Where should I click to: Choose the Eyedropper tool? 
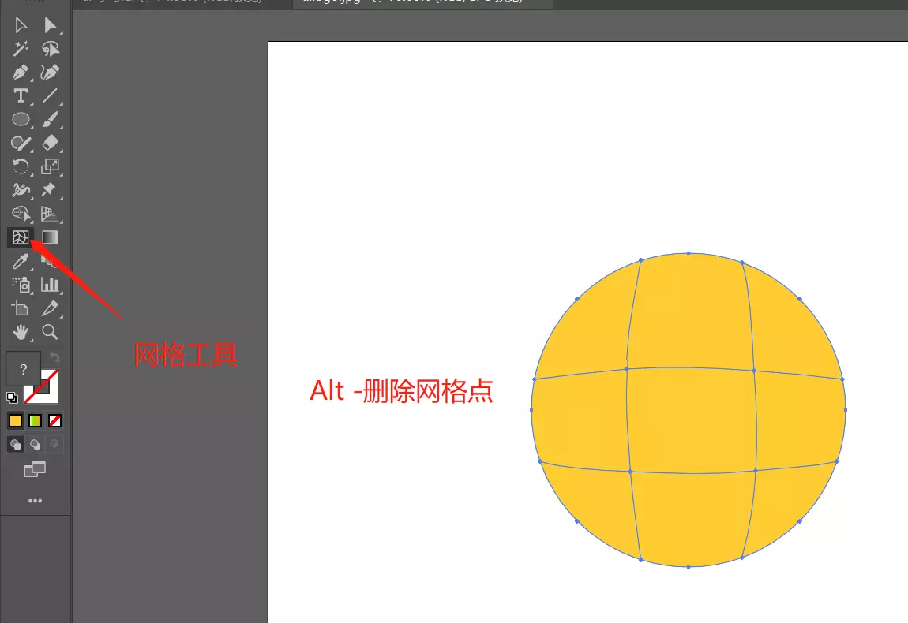tap(21, 261)
